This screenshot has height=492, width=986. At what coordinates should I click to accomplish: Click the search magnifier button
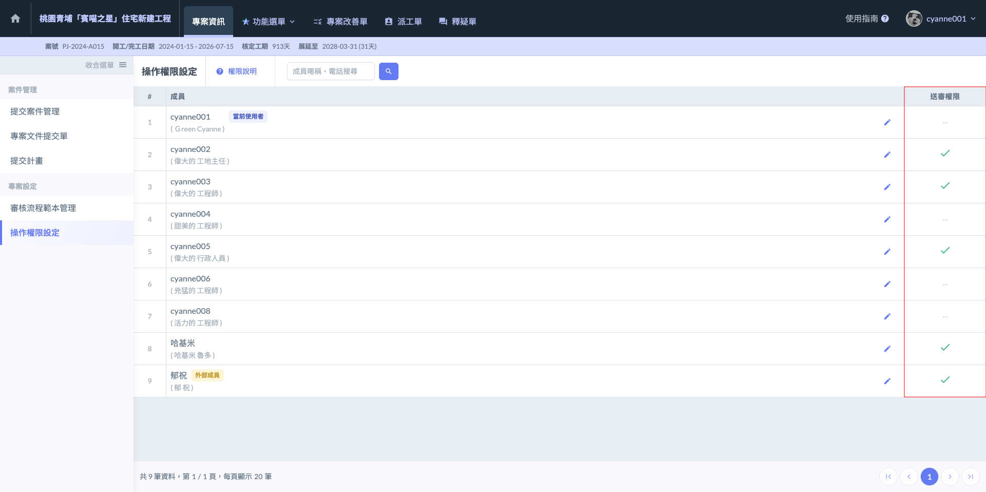(x=389, y=71)
